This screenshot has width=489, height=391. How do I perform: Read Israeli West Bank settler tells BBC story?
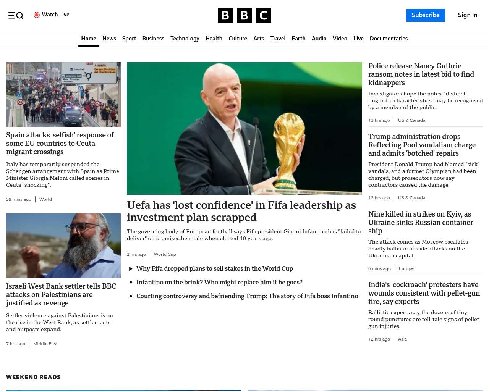tap(61, 295)
